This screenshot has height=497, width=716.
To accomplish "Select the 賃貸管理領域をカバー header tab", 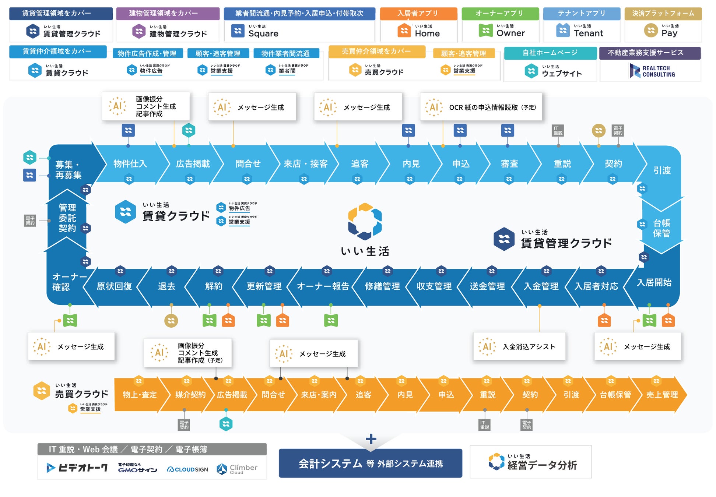I will pyautogui.click(x=61, y=14).
